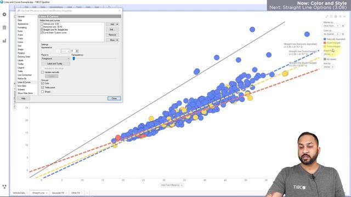
Task: Open the Data in analysis side panel icon
Action: (x=4, y=27)
